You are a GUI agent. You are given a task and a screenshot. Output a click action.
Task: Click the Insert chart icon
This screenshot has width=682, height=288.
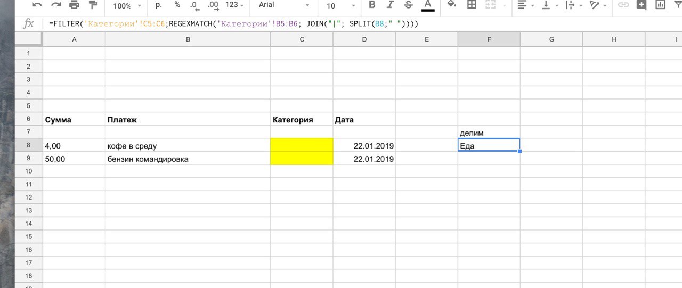click(x=660, y=5)
